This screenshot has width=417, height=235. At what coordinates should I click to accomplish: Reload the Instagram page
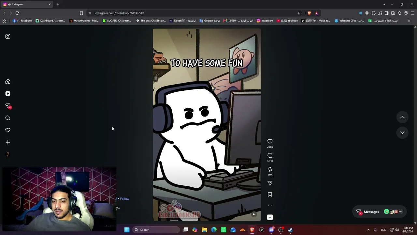click(17, 13)
